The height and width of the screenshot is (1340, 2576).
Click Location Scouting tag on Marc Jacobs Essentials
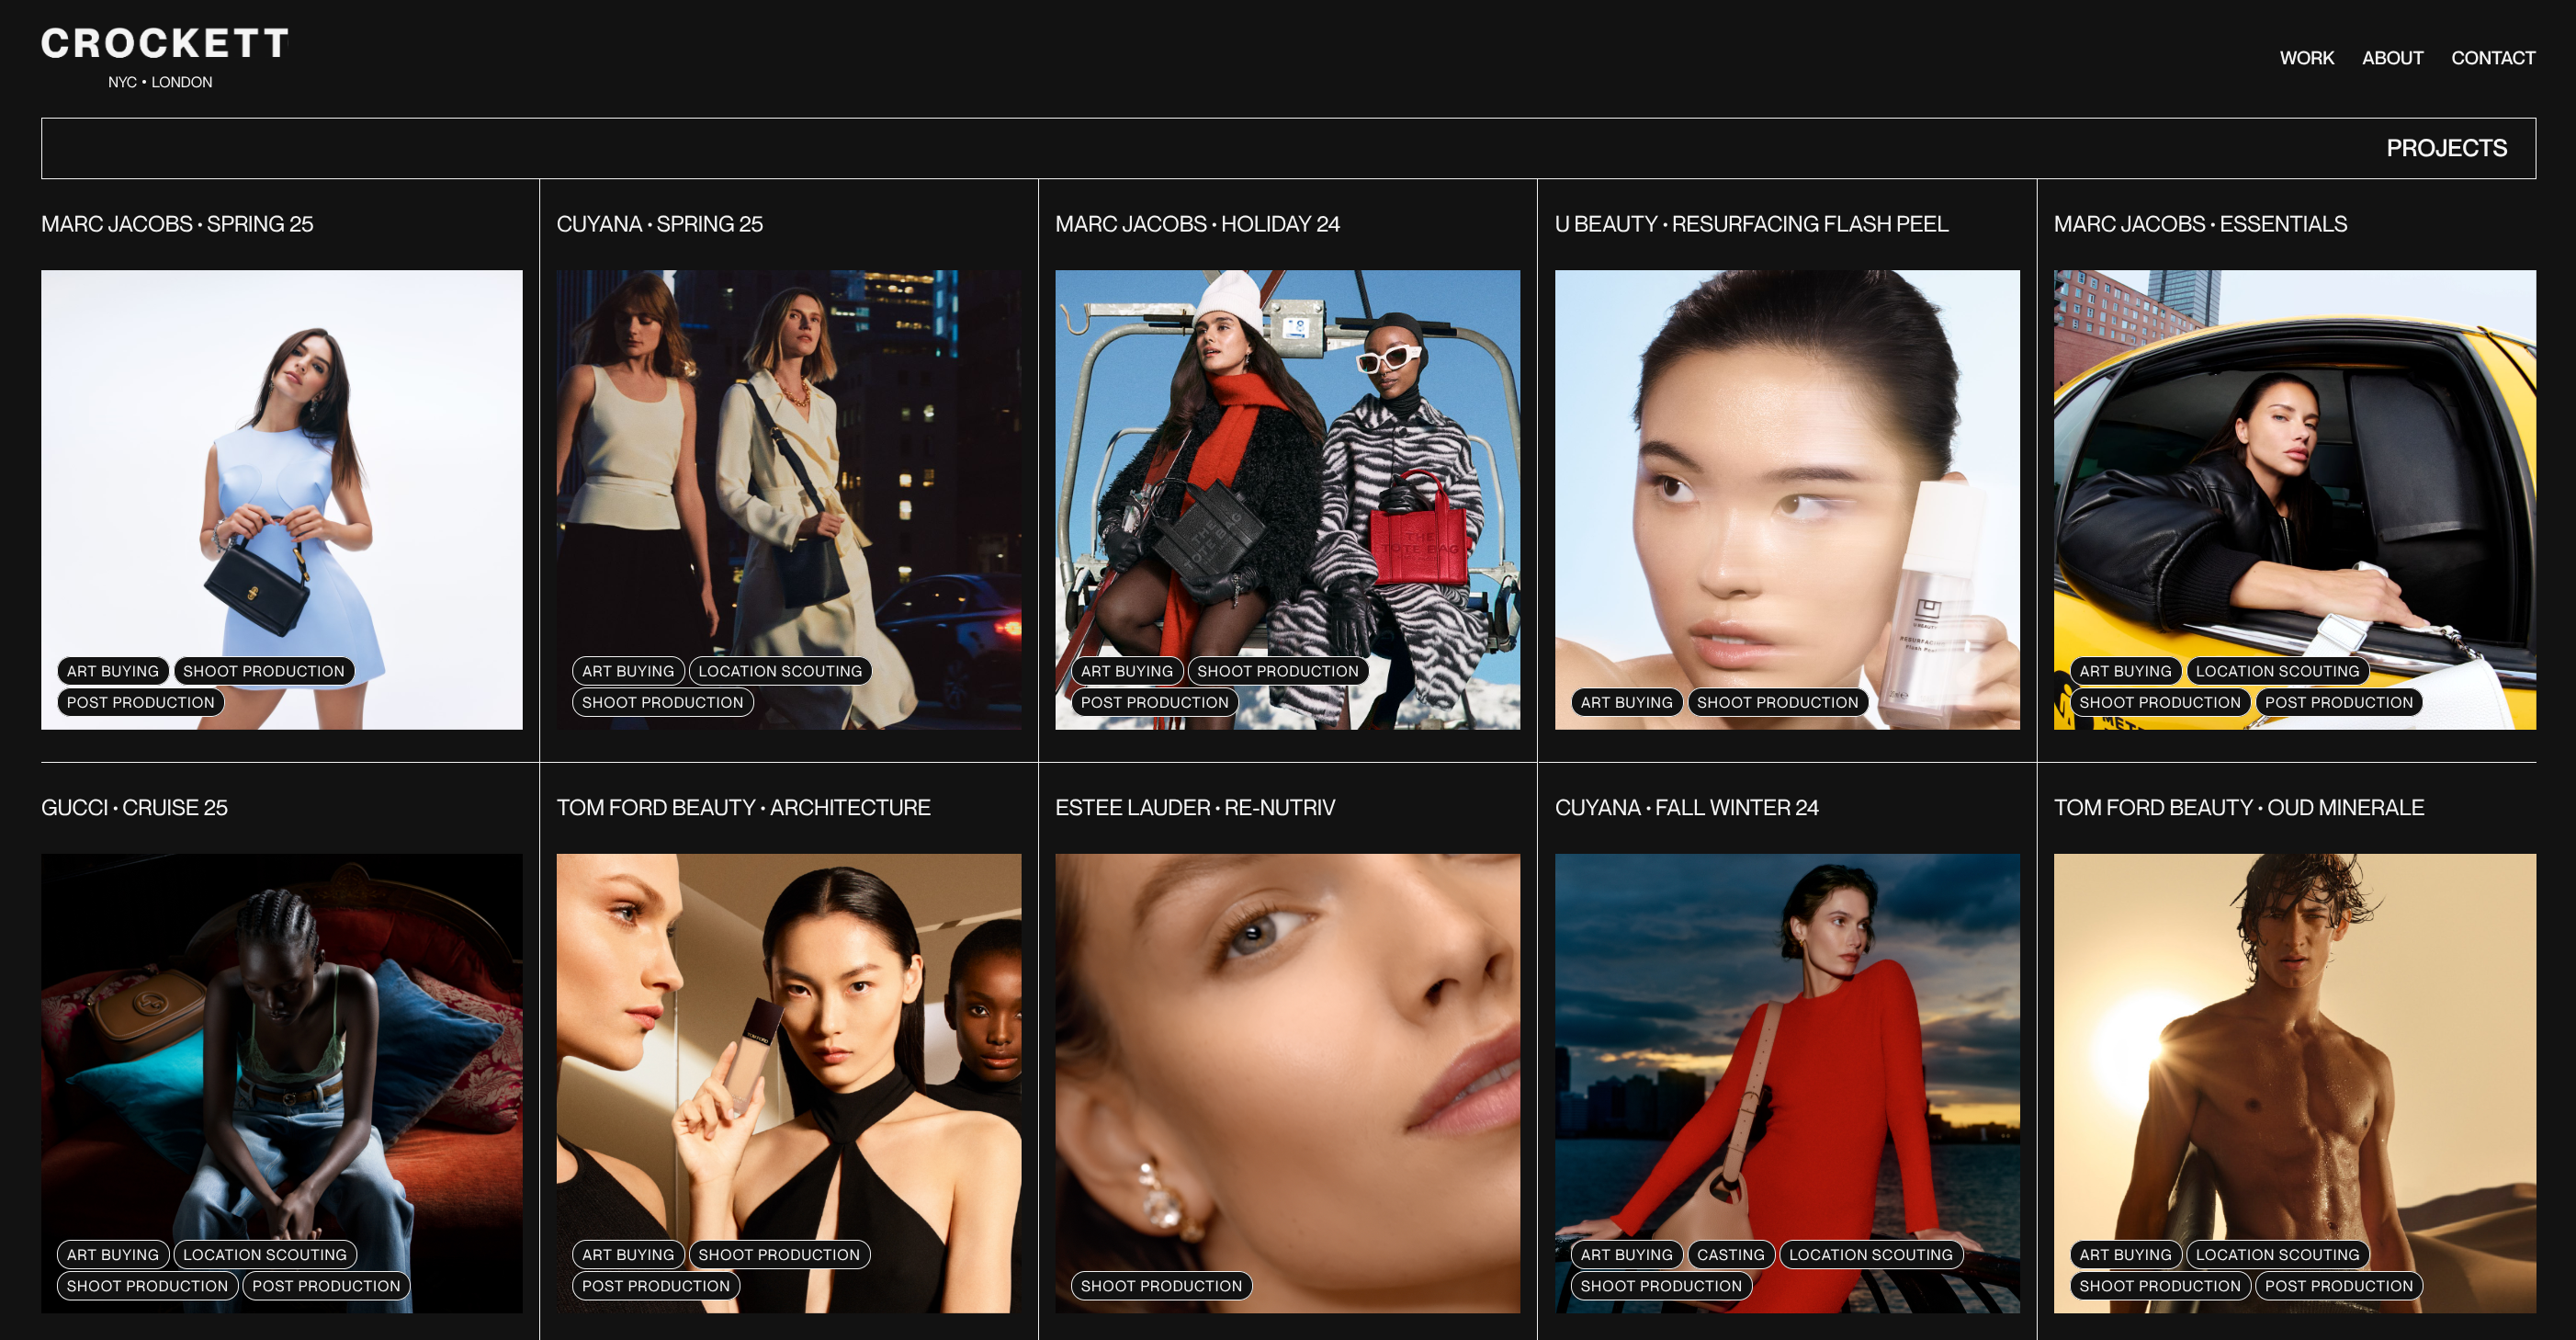point(2278,672)
